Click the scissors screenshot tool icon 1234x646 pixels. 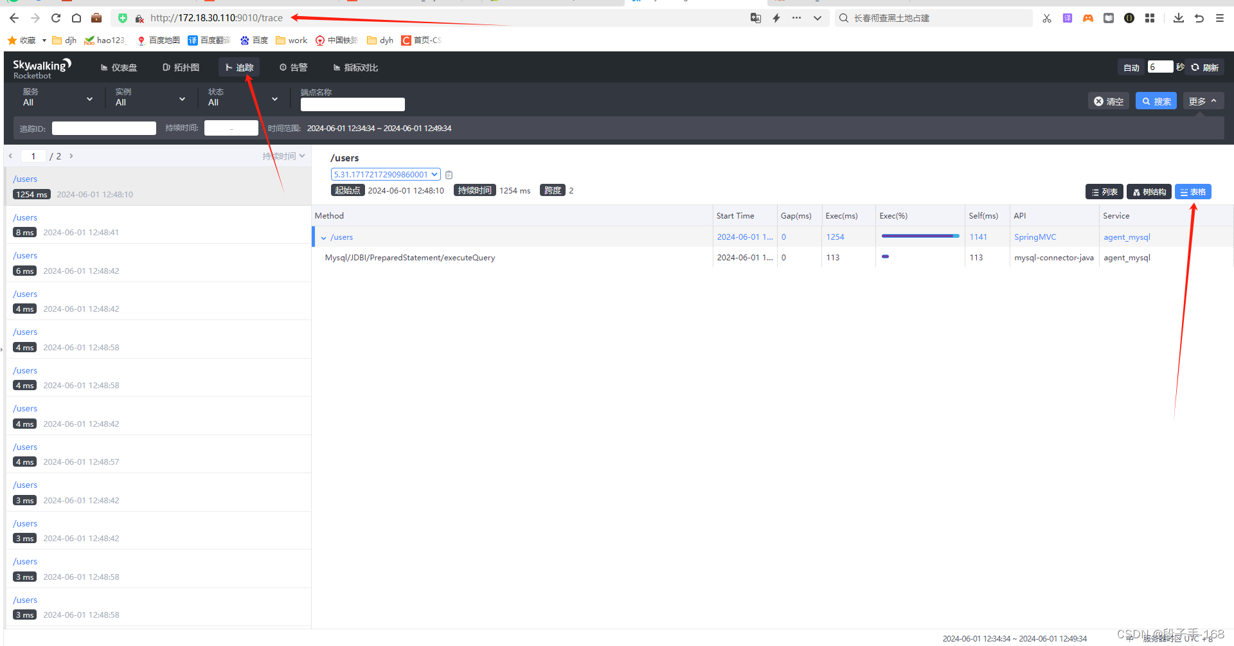(1047, 18)
